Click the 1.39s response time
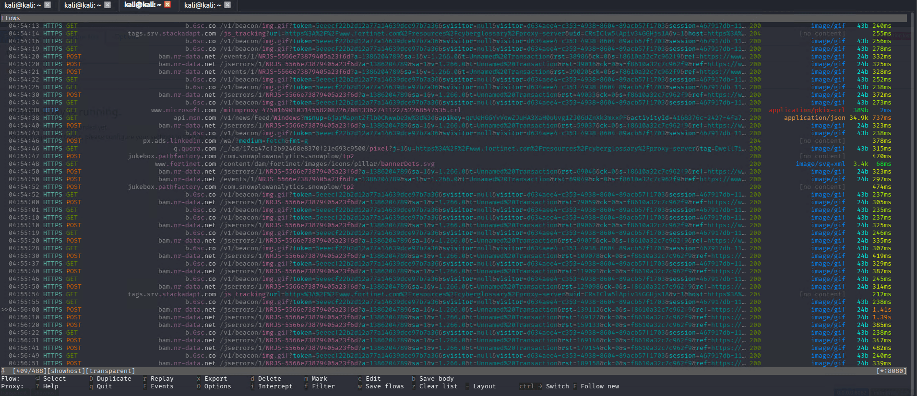 tap(882, 317)
